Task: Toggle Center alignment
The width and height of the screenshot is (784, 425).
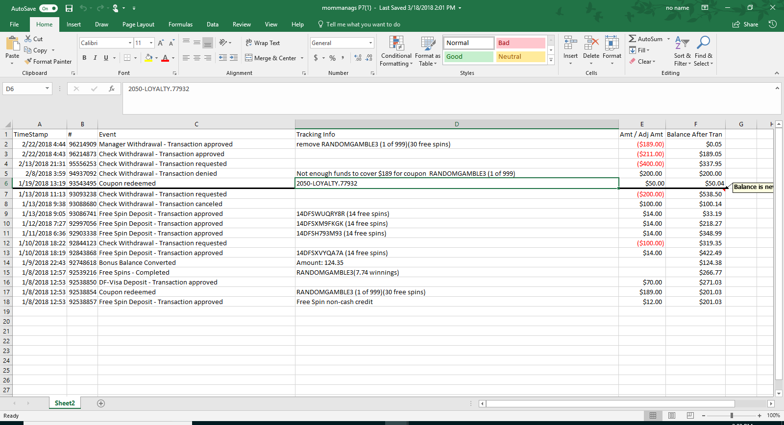Action: pos(197,58)
